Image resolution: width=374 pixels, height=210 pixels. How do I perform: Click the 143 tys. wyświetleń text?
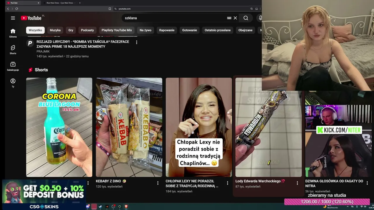(50, 56)
